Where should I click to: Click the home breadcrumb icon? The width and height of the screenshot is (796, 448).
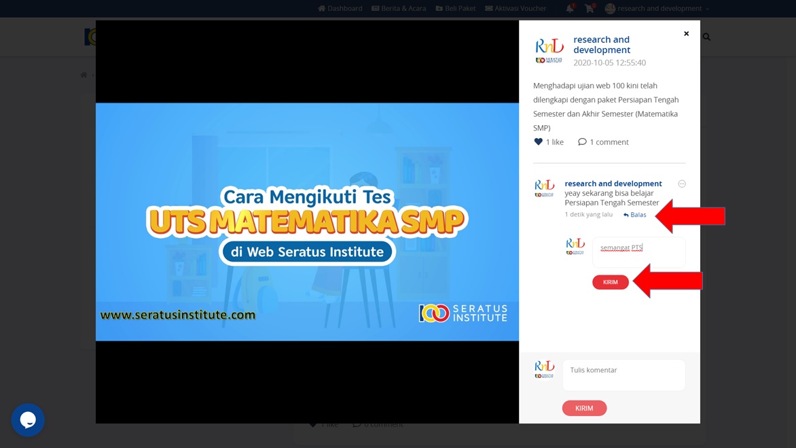pyautogui.click(x=84, y=75)
